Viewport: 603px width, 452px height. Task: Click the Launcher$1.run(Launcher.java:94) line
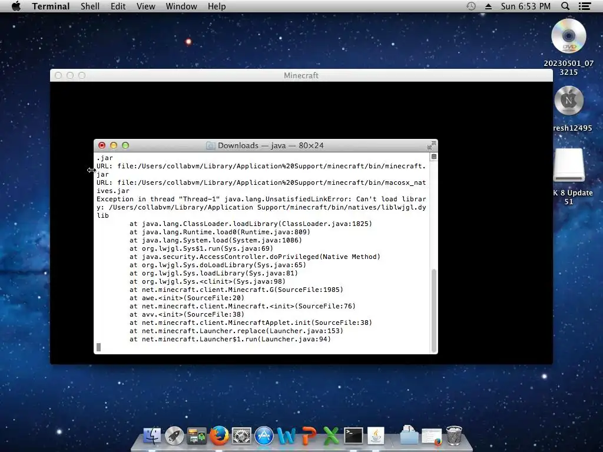230,339
